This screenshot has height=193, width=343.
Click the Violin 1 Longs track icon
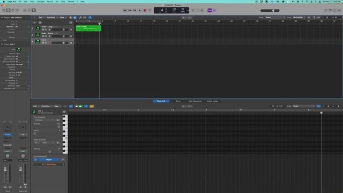(x=38, y=28)
